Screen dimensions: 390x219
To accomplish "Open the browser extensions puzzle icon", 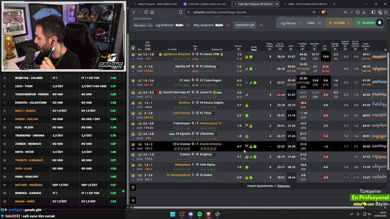I will click(x=358, y=12).
